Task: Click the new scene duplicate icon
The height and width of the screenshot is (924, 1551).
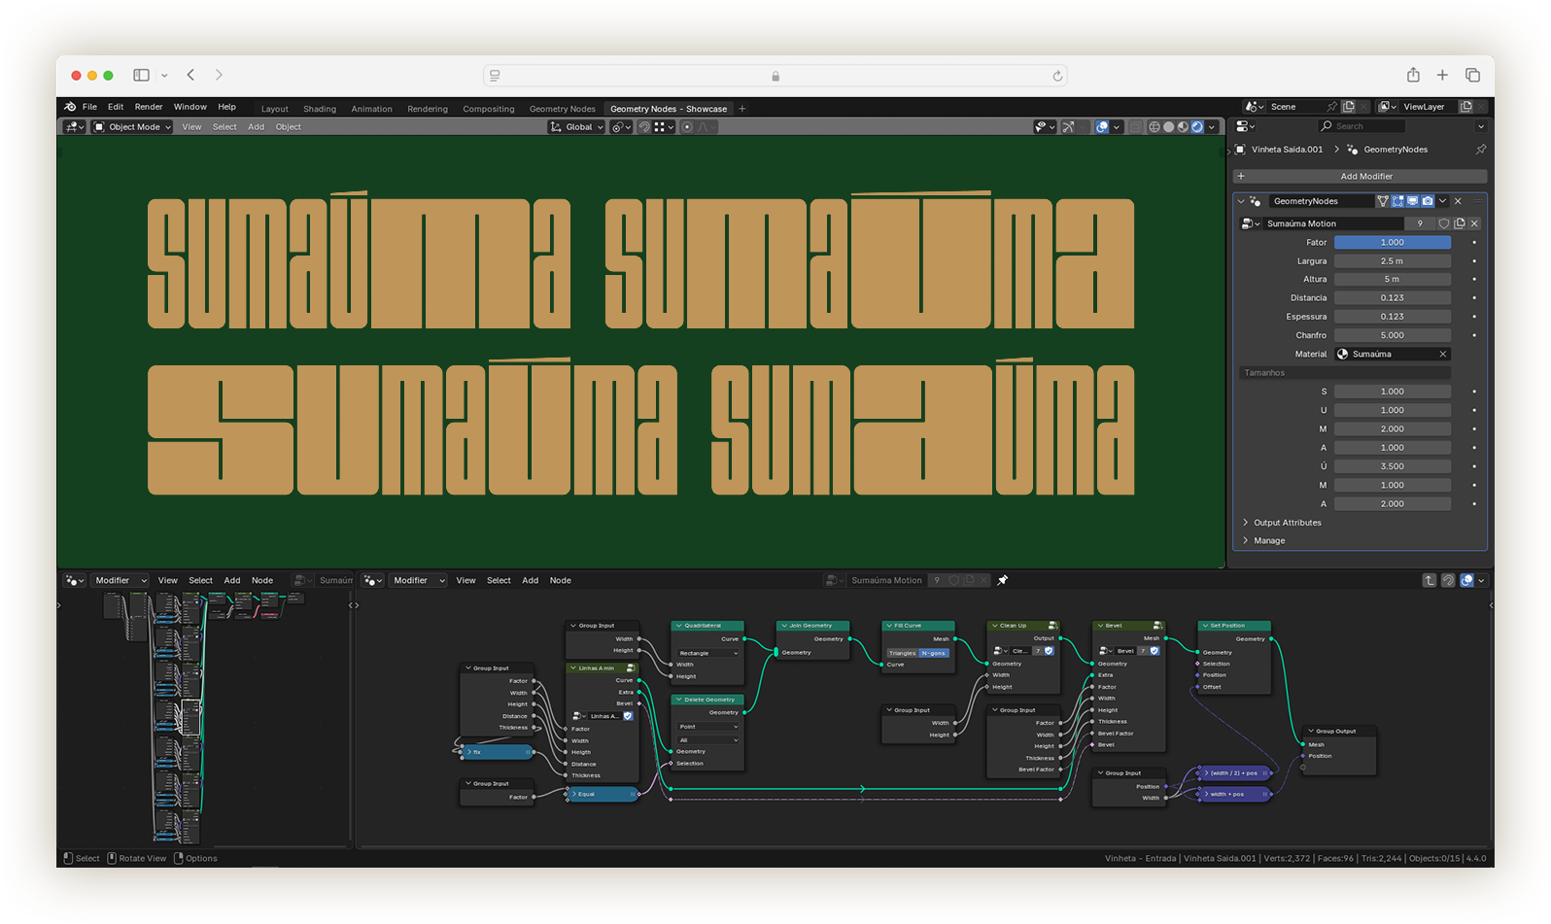Action: pos(1349,107)
